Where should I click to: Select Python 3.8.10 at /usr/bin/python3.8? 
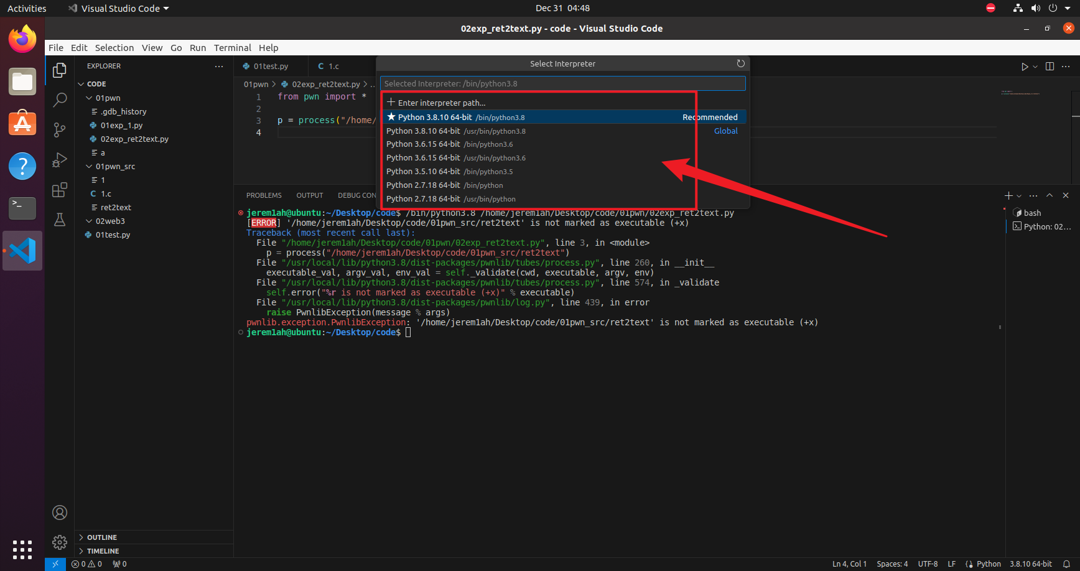click(x=563, y=131)
